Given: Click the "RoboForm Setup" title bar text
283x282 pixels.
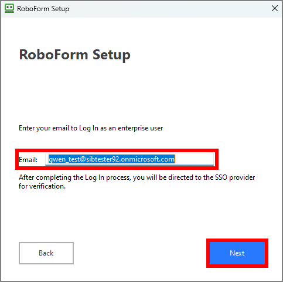Looking at the screenshot, I should click(x=43, y=9).
